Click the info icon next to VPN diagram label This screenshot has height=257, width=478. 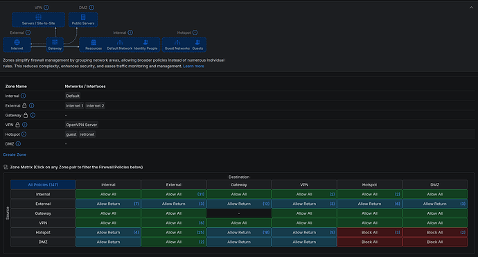coord(46,8)
